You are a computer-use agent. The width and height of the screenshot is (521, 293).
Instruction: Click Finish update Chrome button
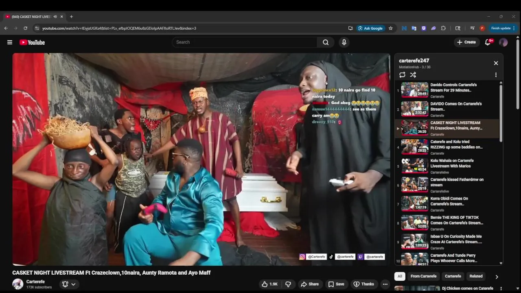tap(503, 28)
